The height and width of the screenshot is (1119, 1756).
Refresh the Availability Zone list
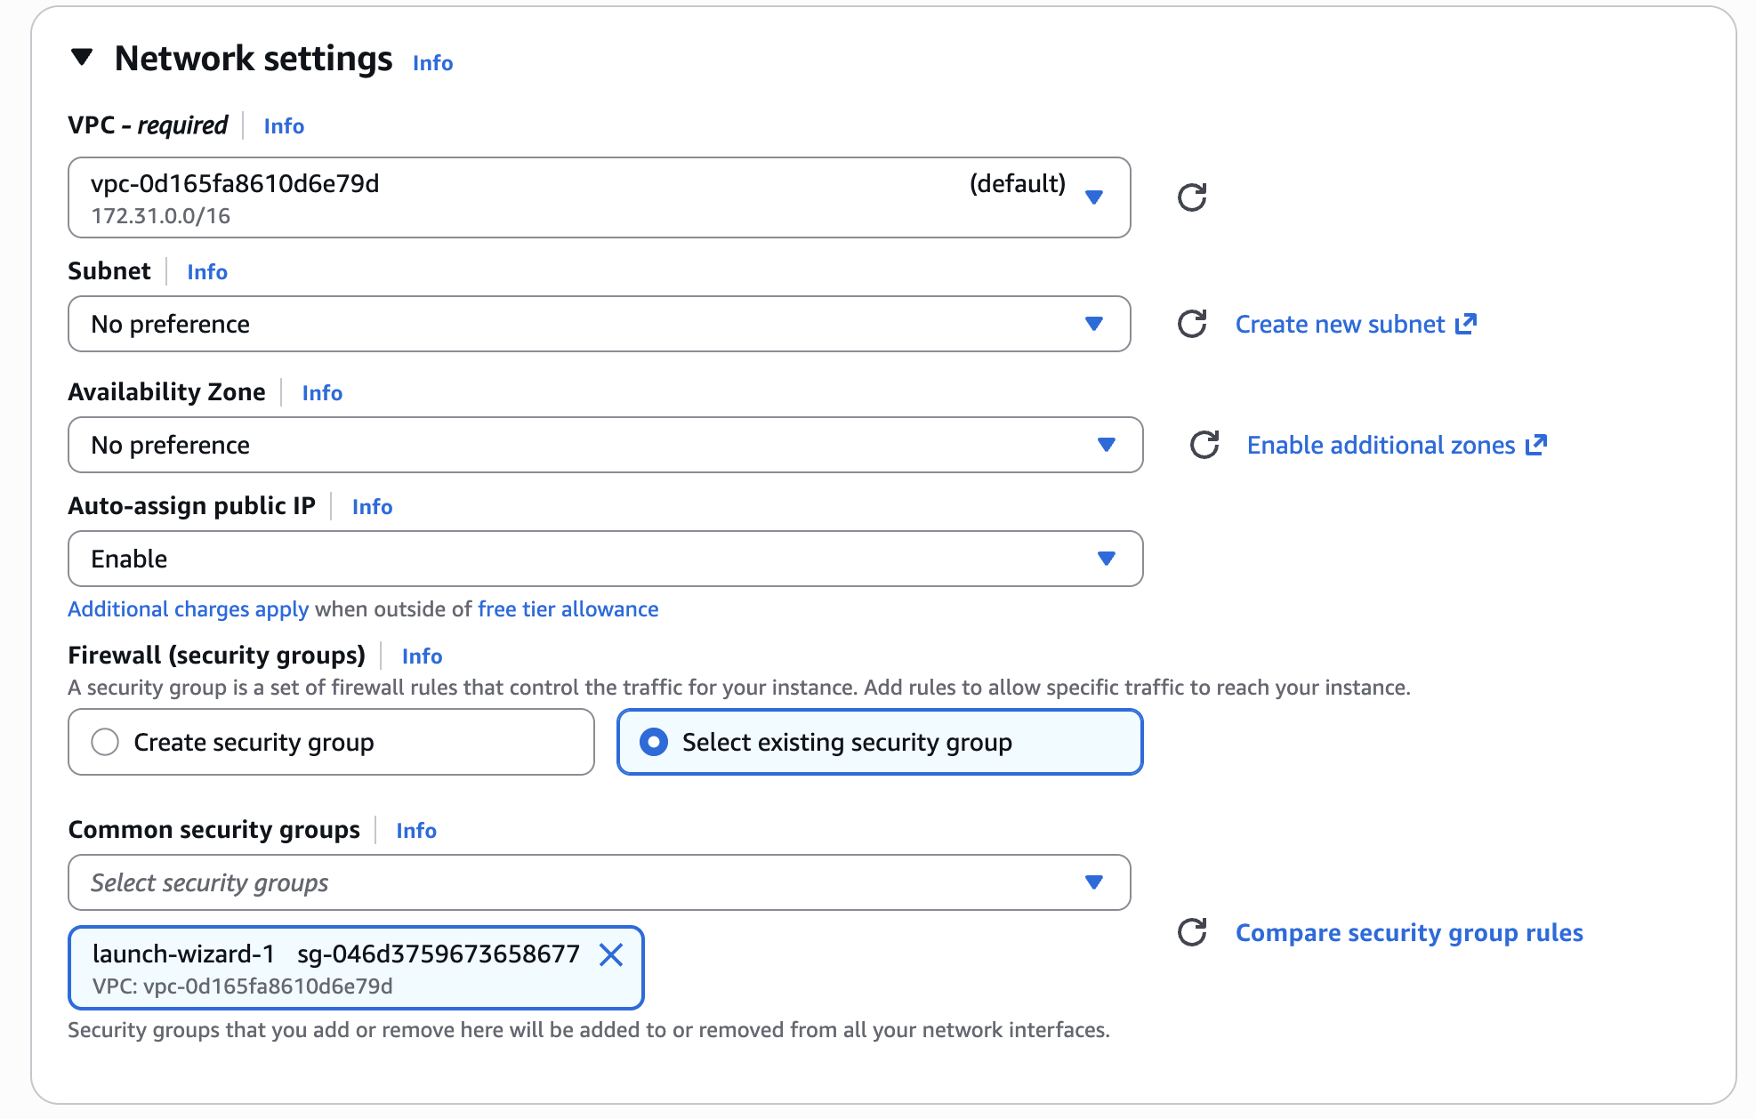click(x=1204, y=445)
